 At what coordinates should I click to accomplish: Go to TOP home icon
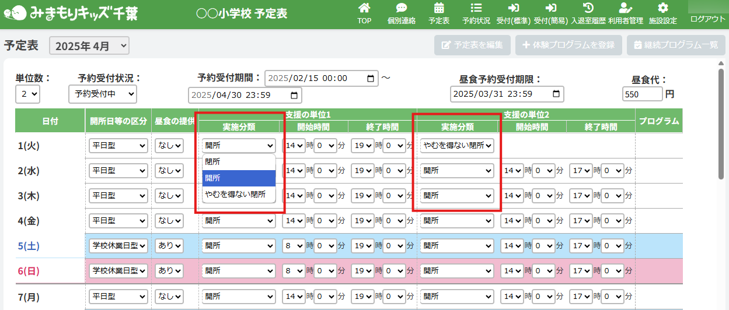click(x=364, y=13)
